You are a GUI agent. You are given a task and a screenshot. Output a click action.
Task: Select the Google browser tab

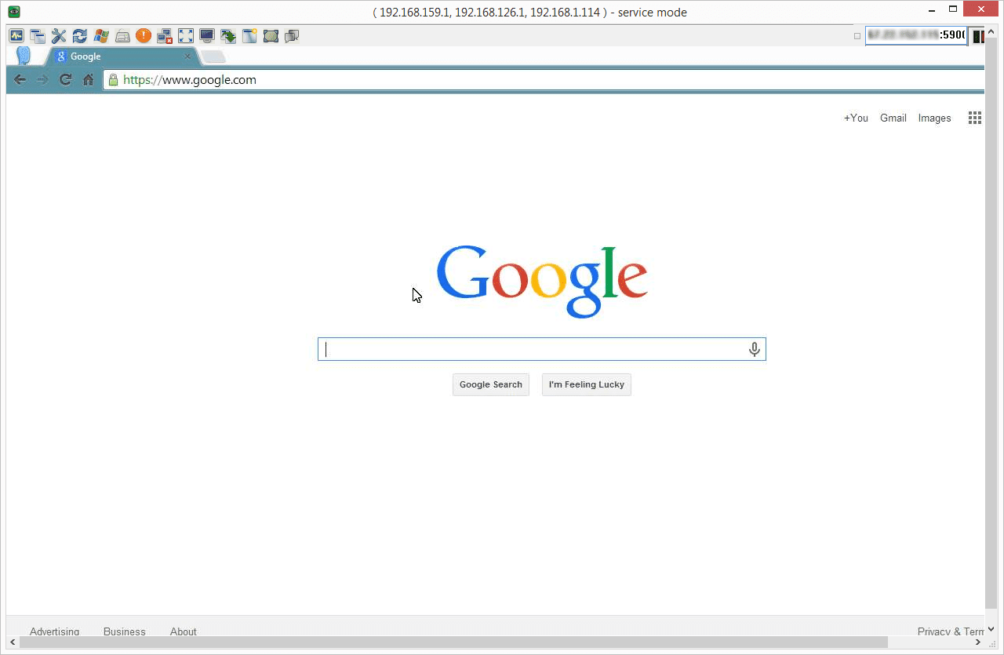click(118, 56)
